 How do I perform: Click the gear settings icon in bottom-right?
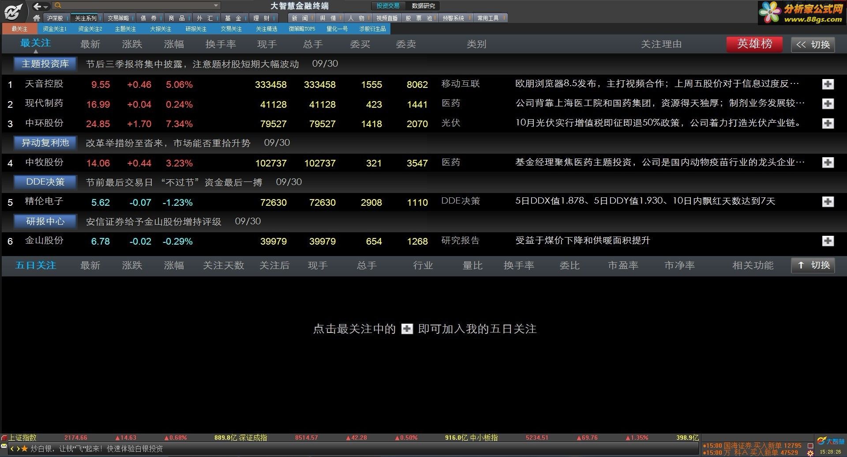(x=810, y=453)
